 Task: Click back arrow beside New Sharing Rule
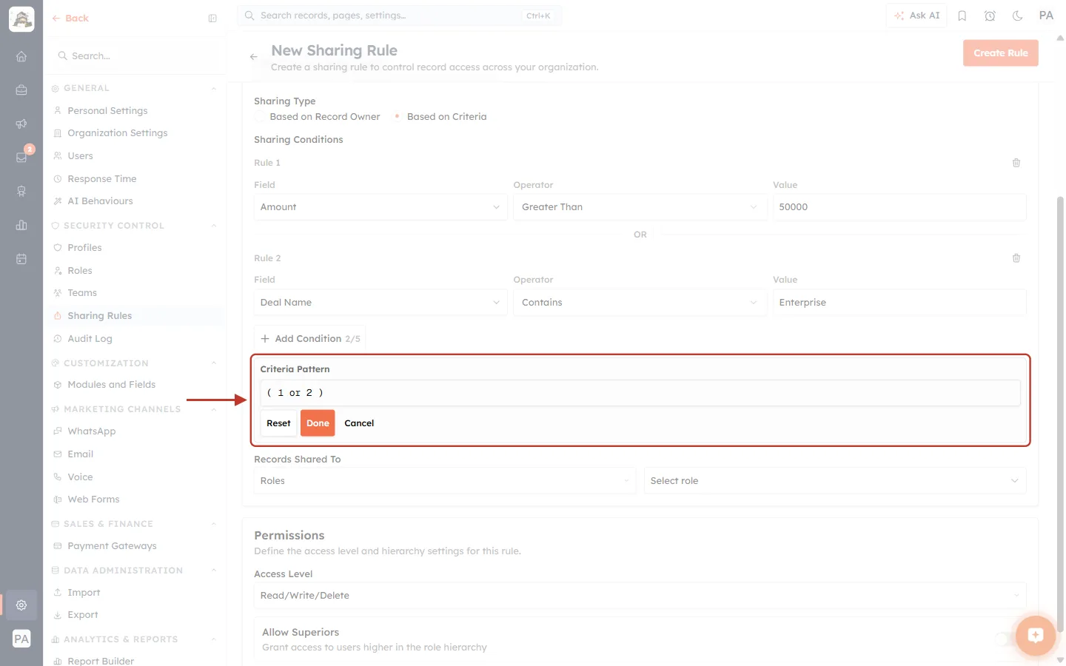coord(254,57)
